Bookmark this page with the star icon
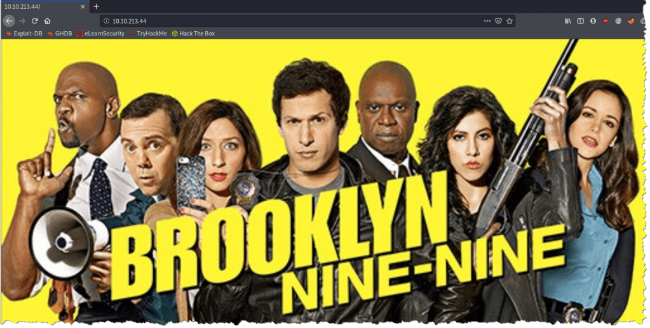650x328 pixels. (x=509, y=21)
